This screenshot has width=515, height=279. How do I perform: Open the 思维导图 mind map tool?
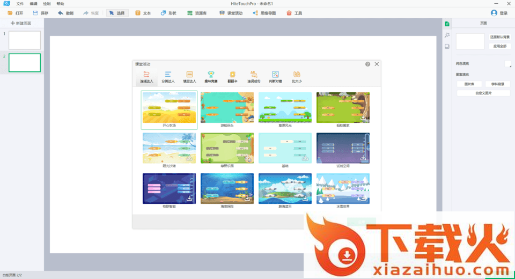click(264, 13)
